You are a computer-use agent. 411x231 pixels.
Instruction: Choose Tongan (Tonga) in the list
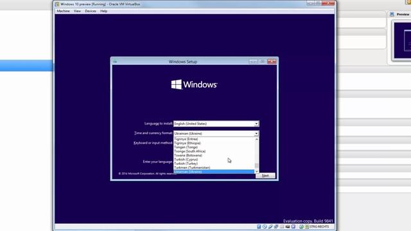[x=214, y=147]
